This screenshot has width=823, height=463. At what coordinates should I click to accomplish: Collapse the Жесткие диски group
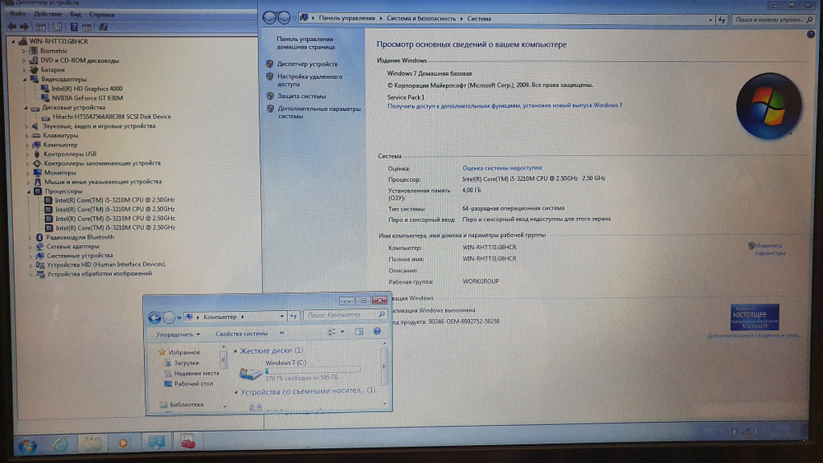[235, 351]
